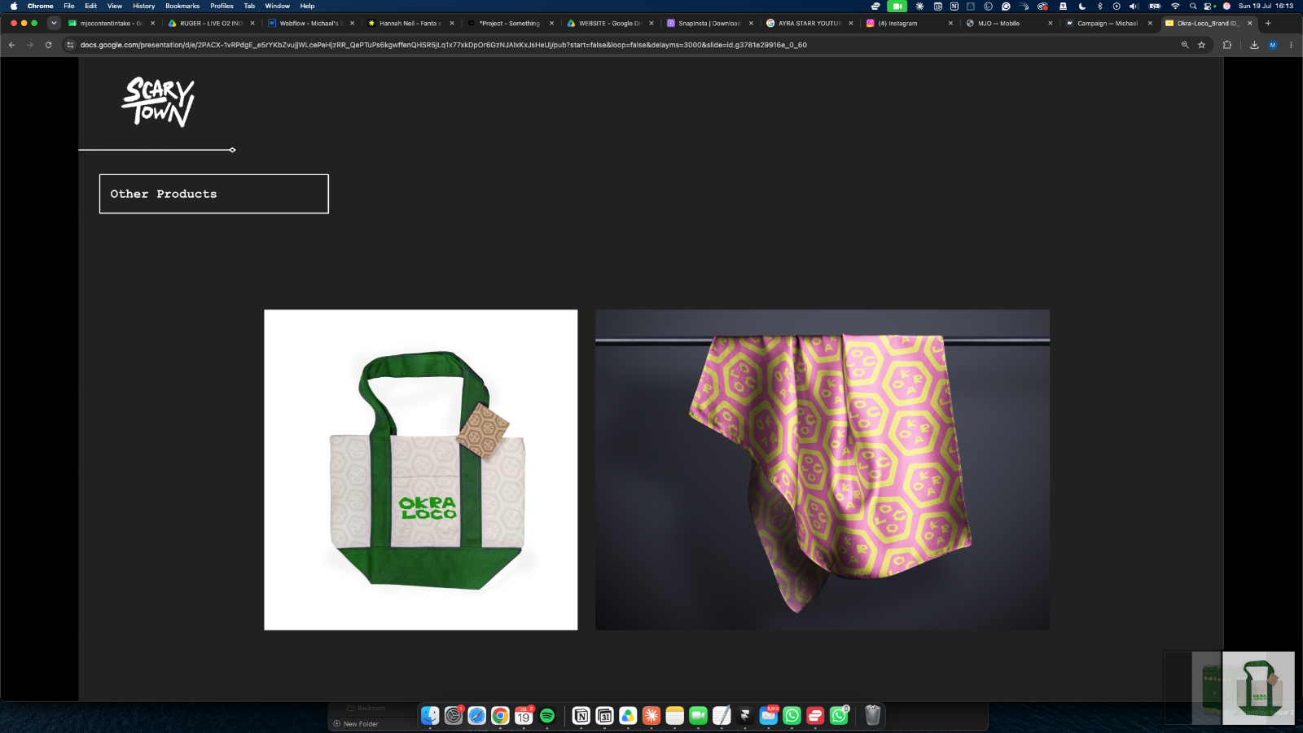Switch to Hannah Neil - Fanta tab
Viewport: 1303px width, 733px height.
coord(410,24)
